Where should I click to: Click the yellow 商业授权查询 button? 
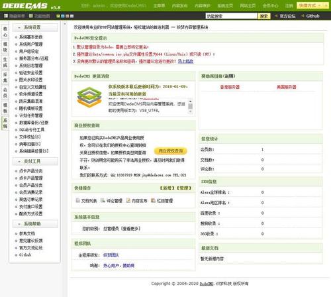[171, 151]
